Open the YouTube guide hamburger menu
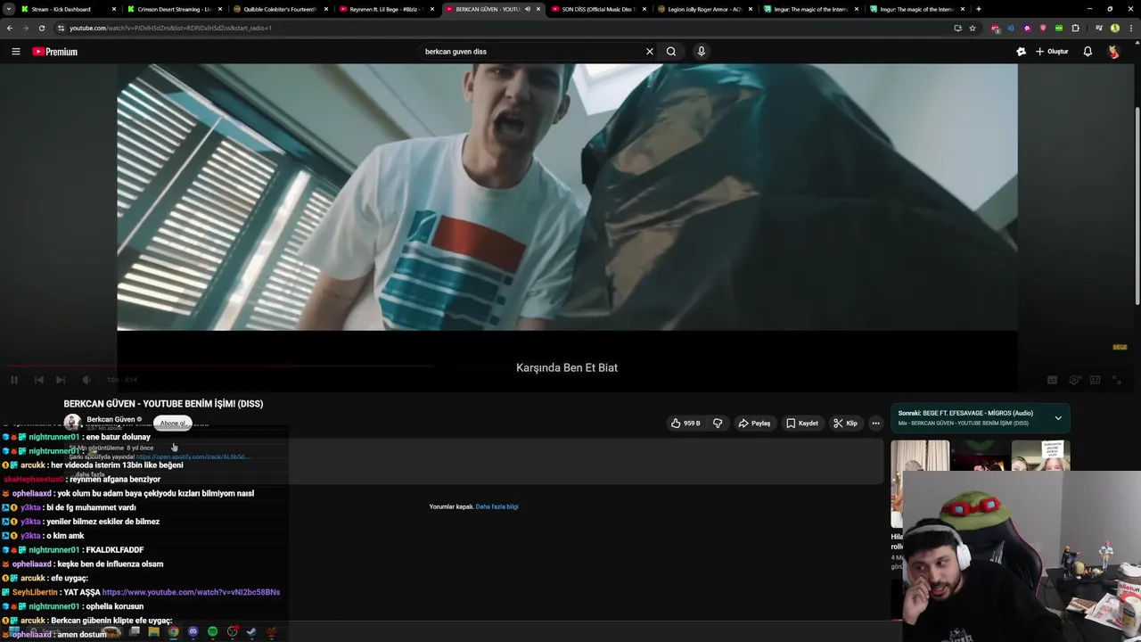 pyautogui.click(x=15, y=52)
